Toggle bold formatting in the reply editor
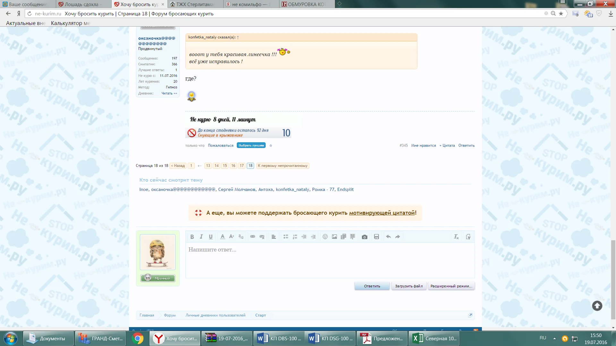This screenshot has width=616, height=346. [x=192, y=237]
